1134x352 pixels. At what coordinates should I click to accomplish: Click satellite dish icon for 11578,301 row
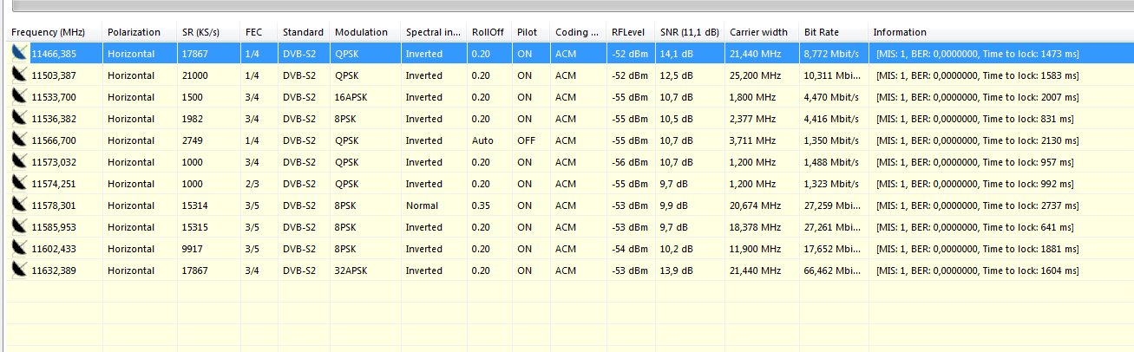click(x=19, y=205)
